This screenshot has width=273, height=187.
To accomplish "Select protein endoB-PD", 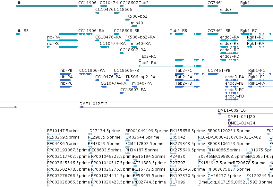I will tap(235, 97).
